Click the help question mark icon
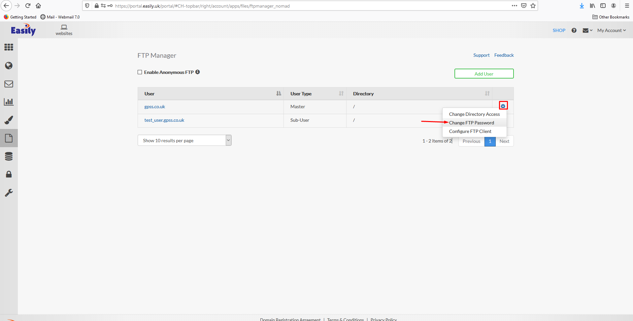The image size is (633, 321). [x=574, y=30]
